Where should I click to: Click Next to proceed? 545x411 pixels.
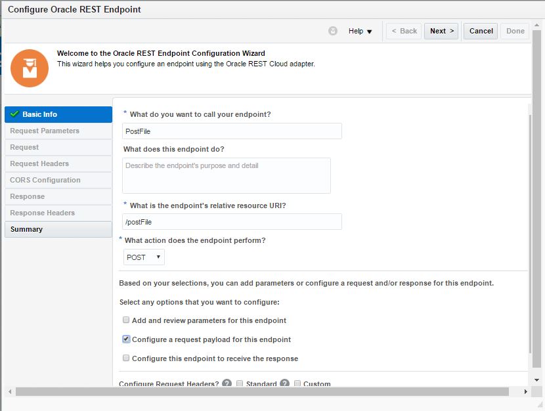[x=441, y=31]
